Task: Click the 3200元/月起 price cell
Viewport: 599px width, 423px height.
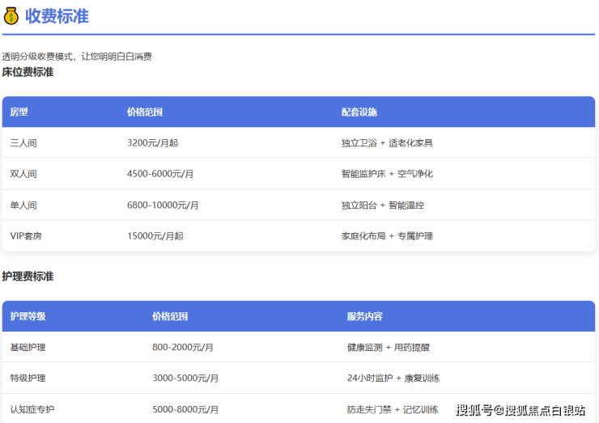Action: click(x=152, y=143)
